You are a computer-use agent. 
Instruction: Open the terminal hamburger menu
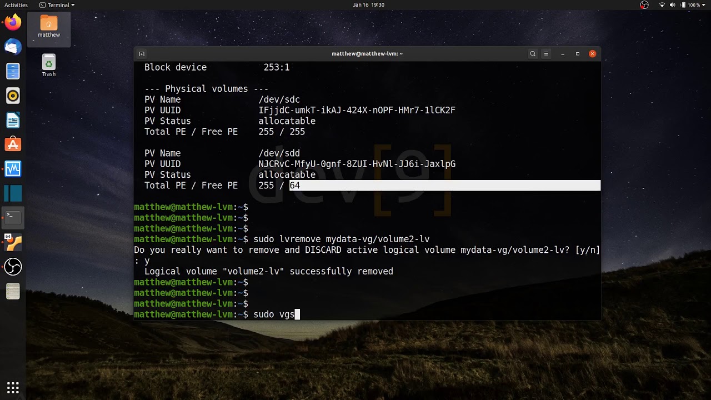coord(546,54)
